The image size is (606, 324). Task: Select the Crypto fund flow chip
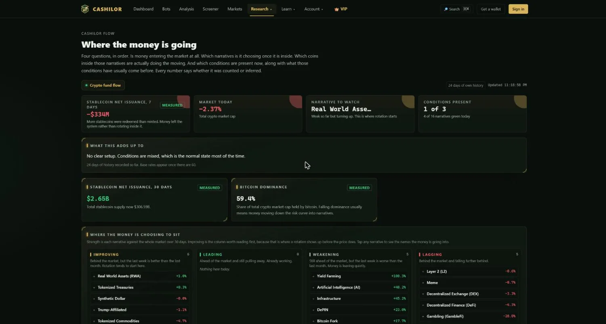(103, 85)
